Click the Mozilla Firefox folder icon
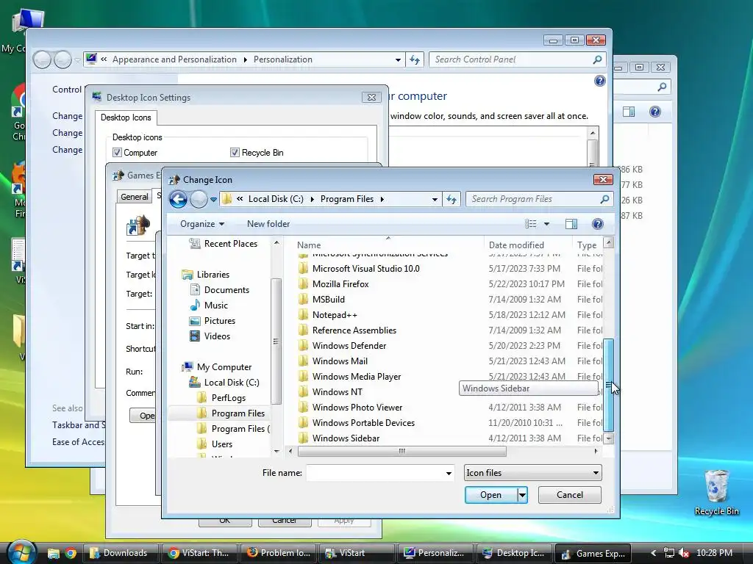This screenshot has height=564, width=753. coord(303,284)
